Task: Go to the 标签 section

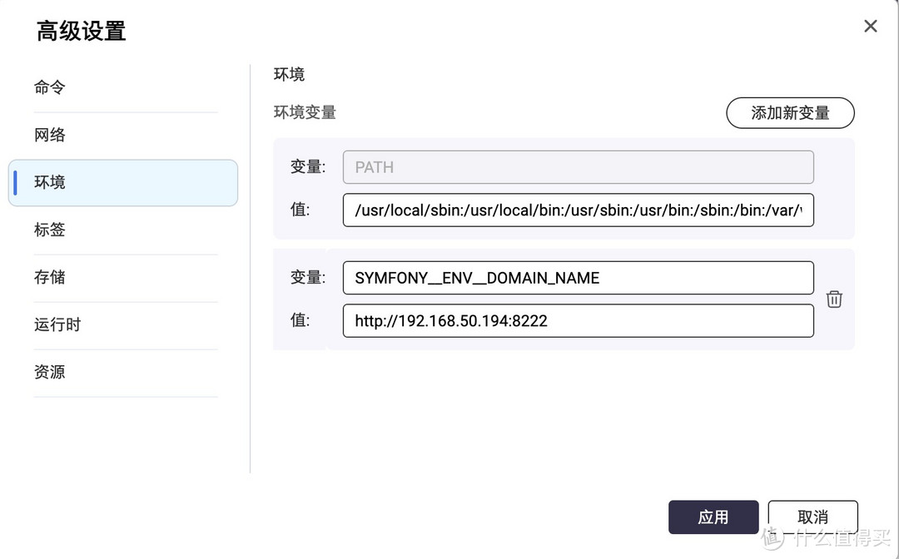Action: click(50, 230)
